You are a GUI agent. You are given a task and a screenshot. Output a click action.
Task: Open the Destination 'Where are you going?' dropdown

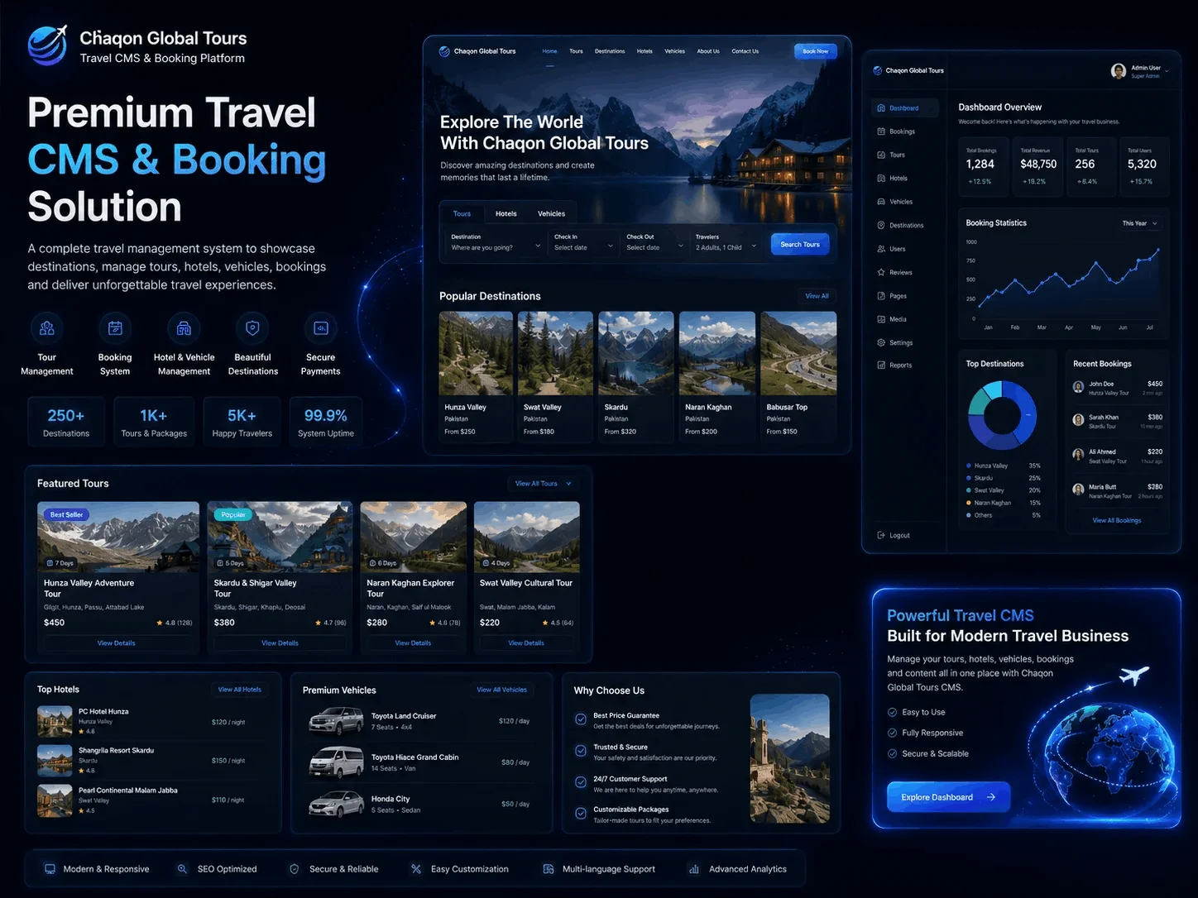tap(495, 243)
